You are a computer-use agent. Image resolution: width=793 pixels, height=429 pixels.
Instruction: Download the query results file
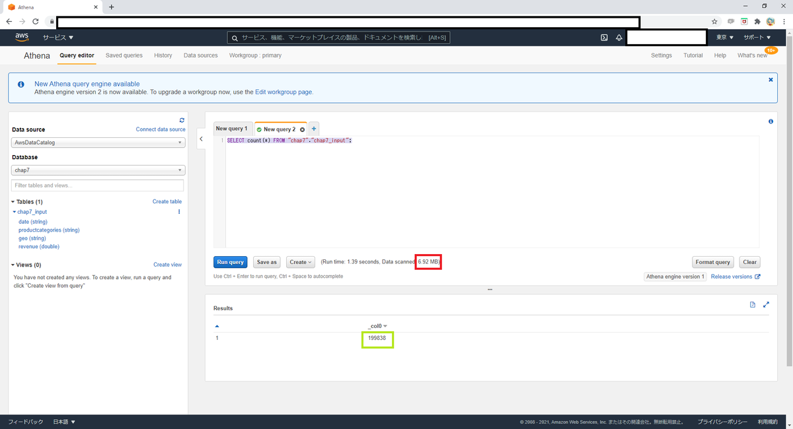[x=753, y=305]
